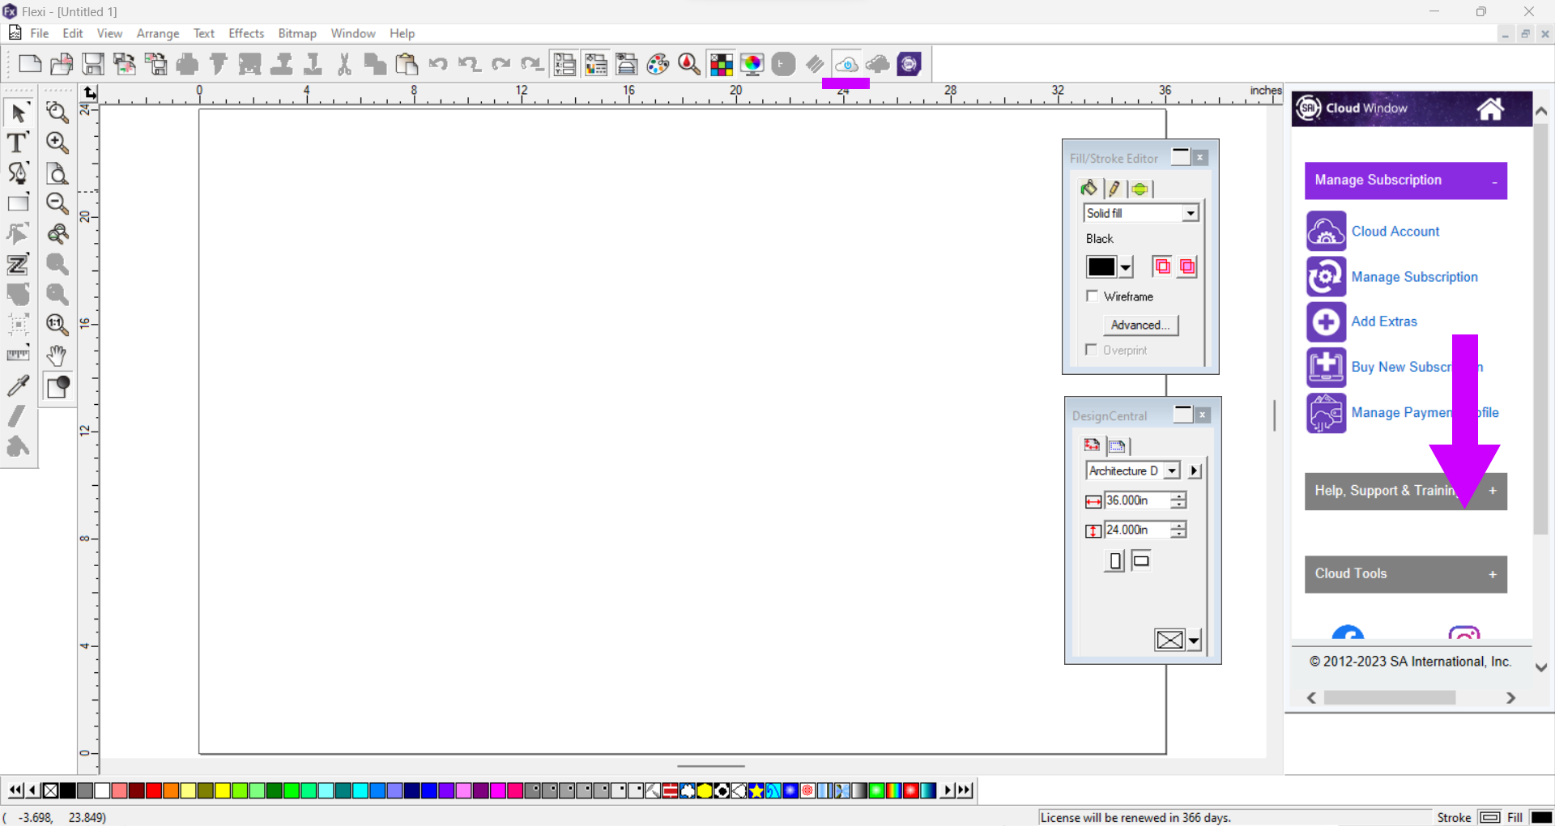Select the Pan hand tool

(x=57, y=355)
